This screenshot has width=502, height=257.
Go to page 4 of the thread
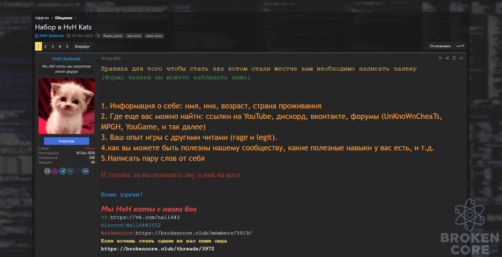[x=60, y=47]
